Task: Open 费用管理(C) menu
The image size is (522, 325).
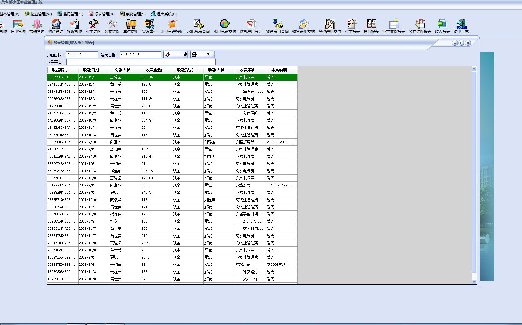Action: tap(70, 14)
